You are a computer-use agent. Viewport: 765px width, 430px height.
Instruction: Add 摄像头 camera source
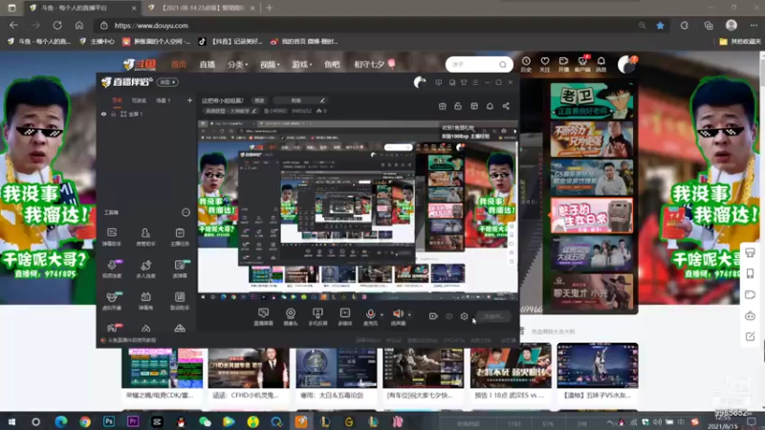[291, 316]
